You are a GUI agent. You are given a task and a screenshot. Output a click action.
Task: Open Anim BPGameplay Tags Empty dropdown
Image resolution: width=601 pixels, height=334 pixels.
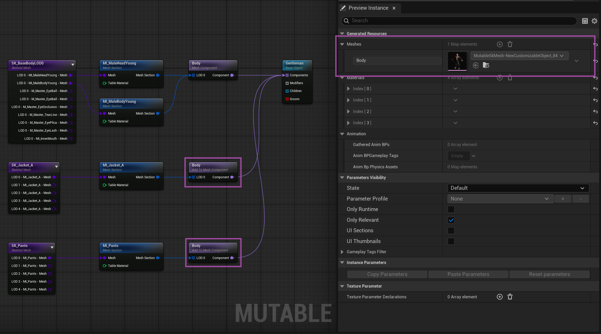(x=474, y=156)
